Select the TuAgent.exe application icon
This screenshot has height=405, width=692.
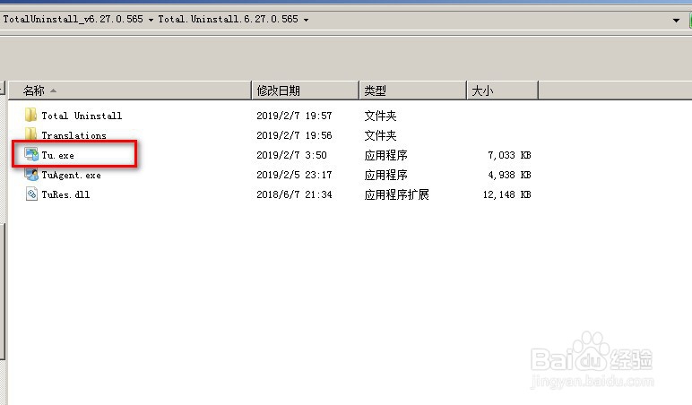pyautogui.click(x=31, y=174)
